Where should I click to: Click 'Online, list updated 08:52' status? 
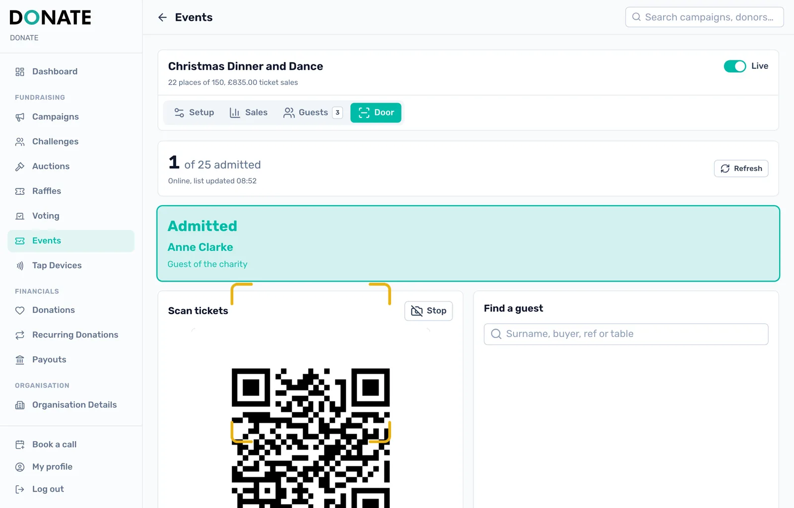[x=212, y=181]
